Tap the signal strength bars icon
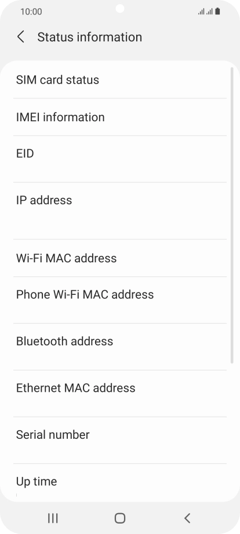The height and width of the screenshot is (534, 240). [x=205, y=12]
